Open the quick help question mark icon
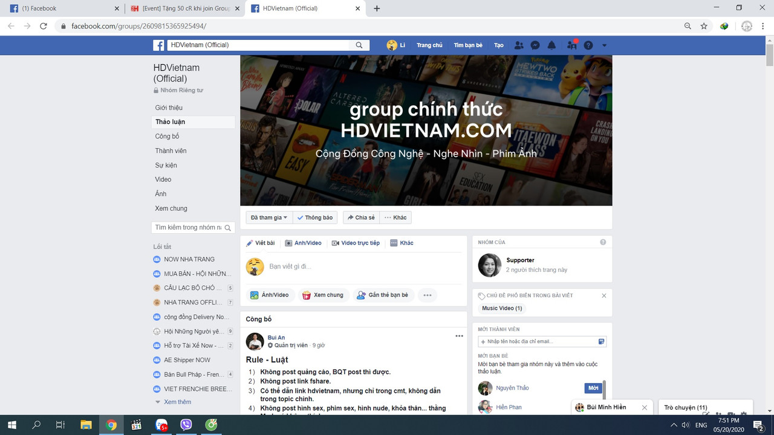 [588, 45]
